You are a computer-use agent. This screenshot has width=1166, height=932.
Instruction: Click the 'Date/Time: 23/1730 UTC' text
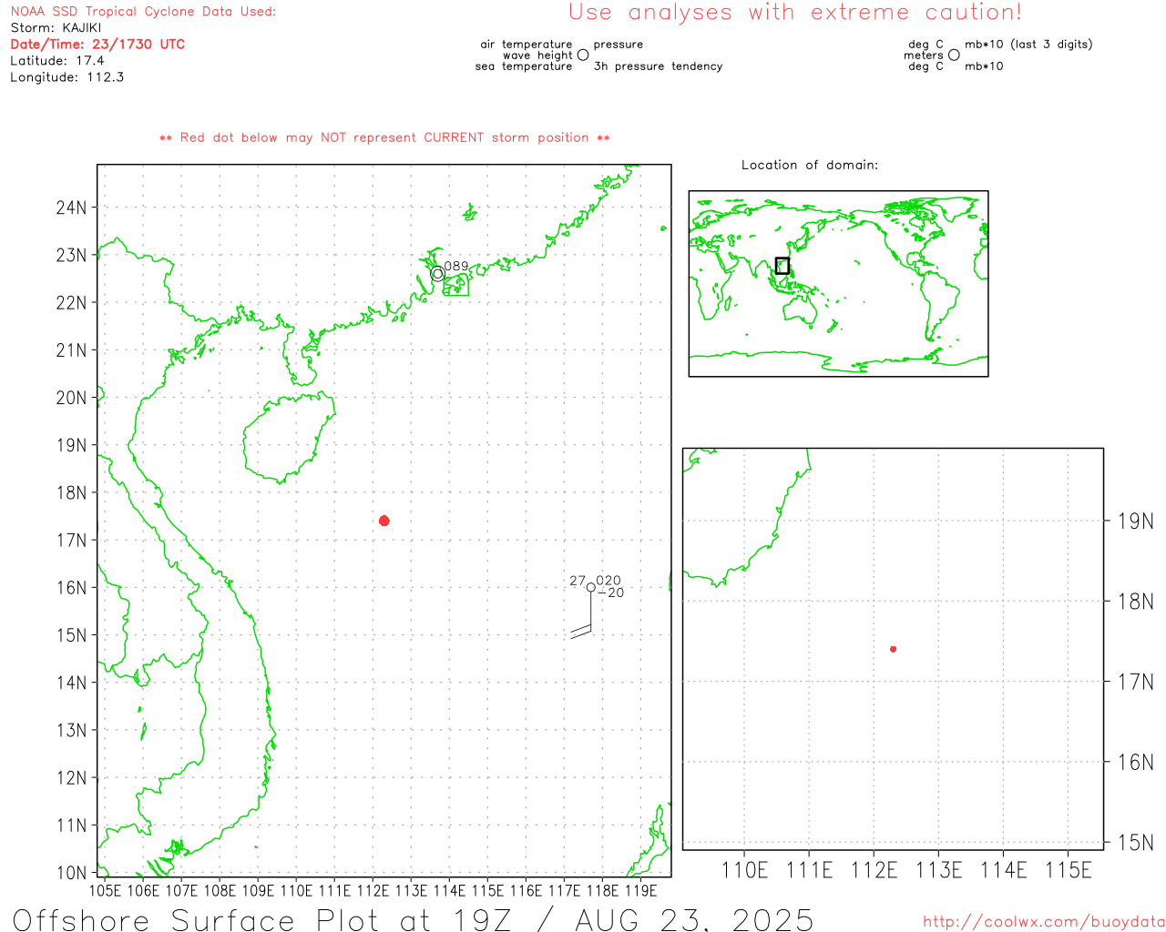[x=97, y=44]
